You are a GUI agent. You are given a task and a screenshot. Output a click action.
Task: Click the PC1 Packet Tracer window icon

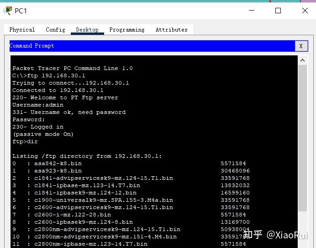point(8,11)
